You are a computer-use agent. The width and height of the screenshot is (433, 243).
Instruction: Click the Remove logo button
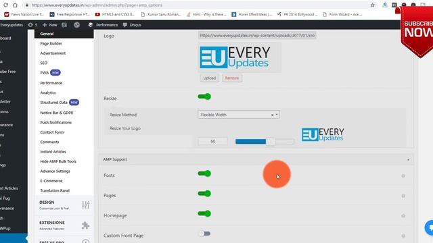pyautogui.click(x=231, y=78)
